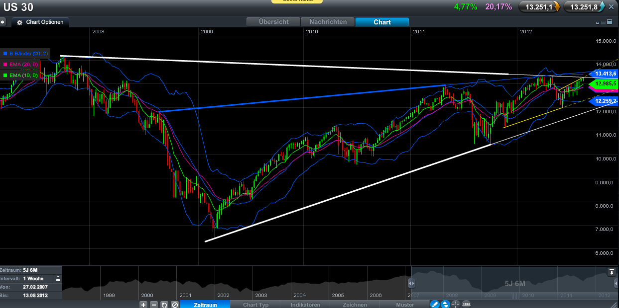Click the 1234 price label icon

coord(467,305)
